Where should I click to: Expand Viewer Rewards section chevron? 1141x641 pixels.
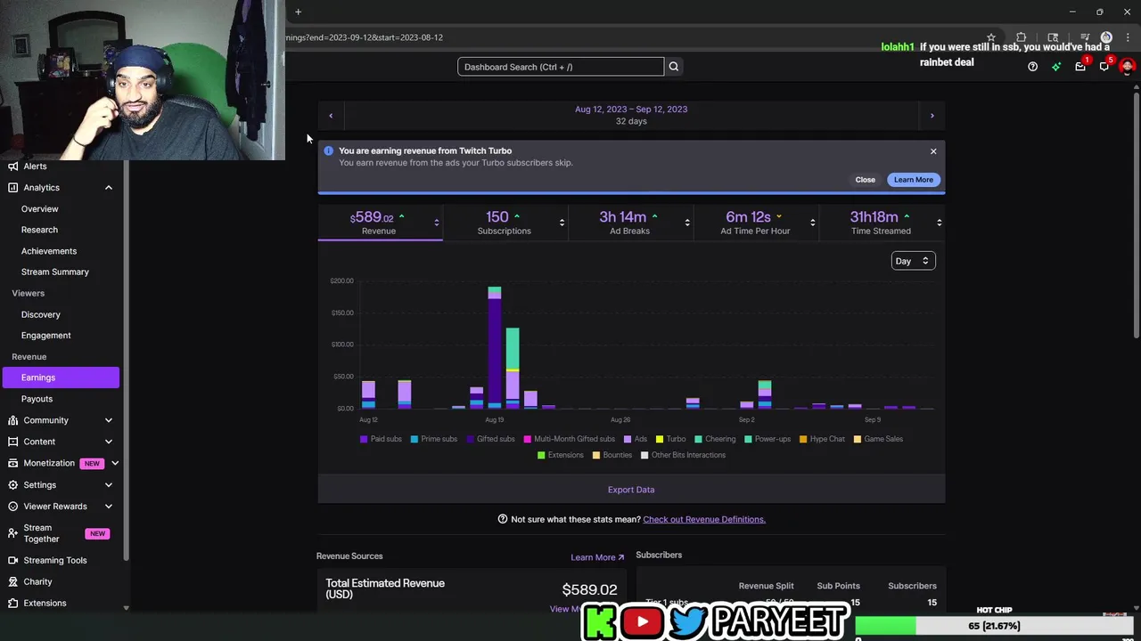(109, 507)
